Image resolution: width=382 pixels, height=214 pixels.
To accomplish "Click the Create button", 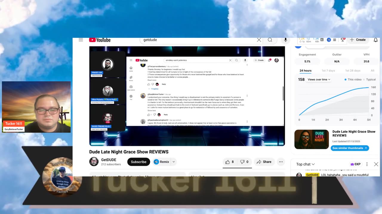I will click(x=358, y=40).
